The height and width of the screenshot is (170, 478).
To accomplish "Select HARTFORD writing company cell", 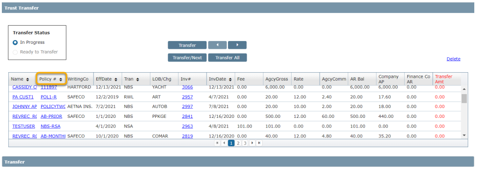I will click(79, 87).
